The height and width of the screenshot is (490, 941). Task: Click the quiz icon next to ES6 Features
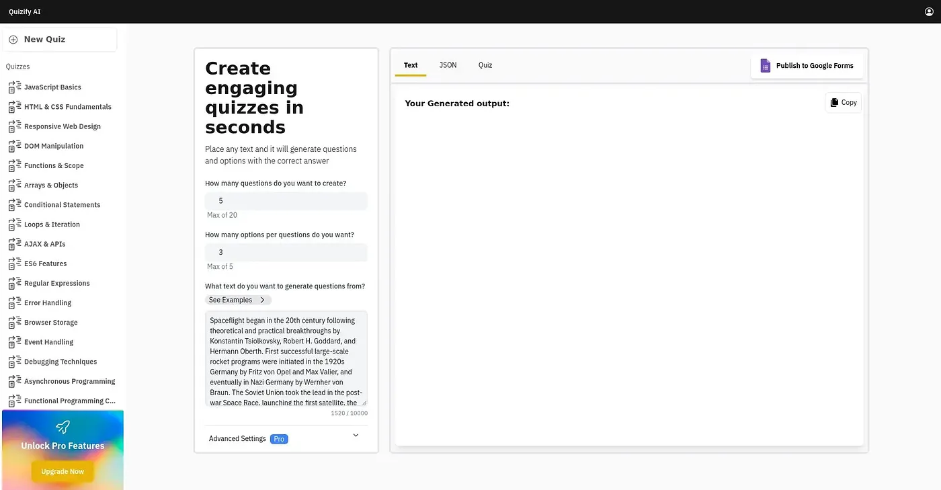point(15,263)
